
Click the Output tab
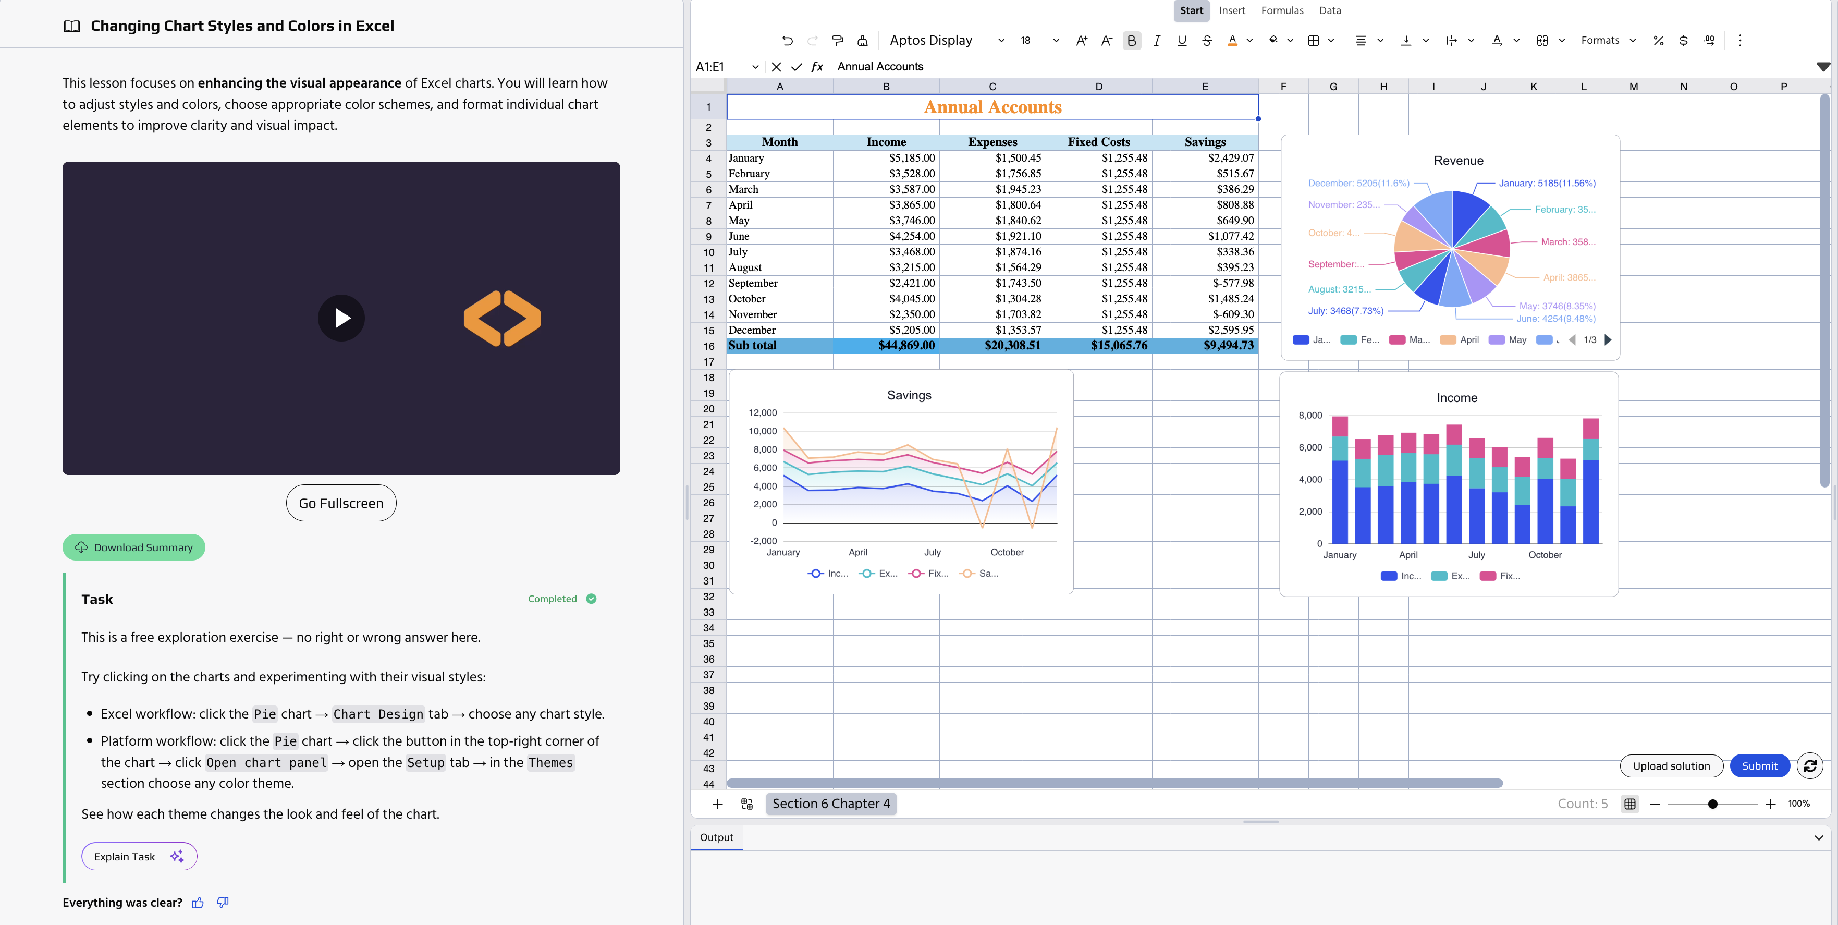tap(716, 837)
